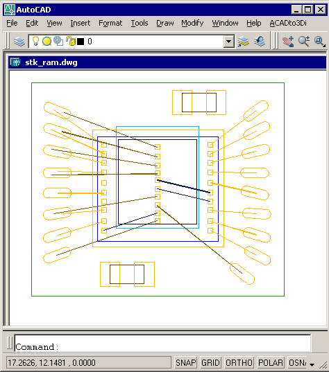This screenshot has width=329, height=372.
Task: Open the Format menu
Action: 110,23
